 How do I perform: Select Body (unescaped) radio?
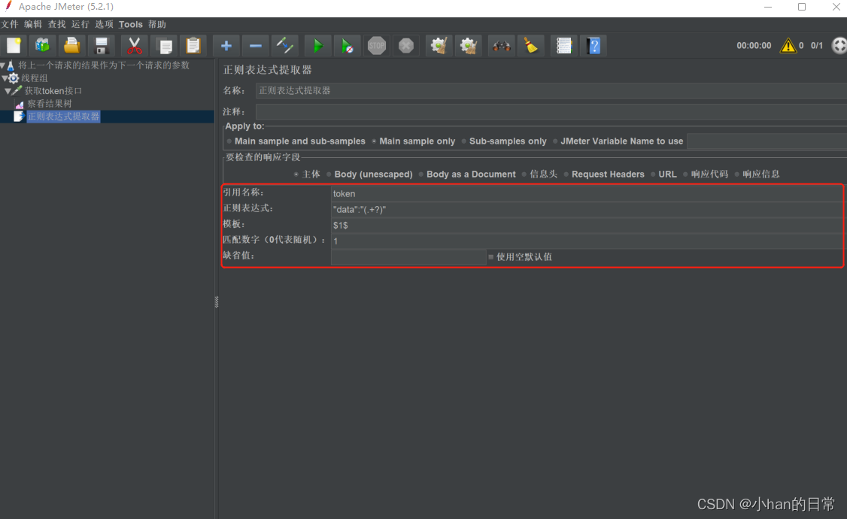369,174
